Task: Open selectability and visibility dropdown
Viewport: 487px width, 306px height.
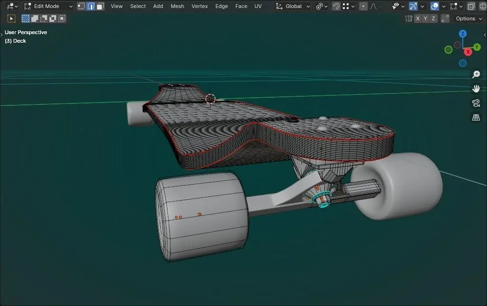Action: pos(399,6)
